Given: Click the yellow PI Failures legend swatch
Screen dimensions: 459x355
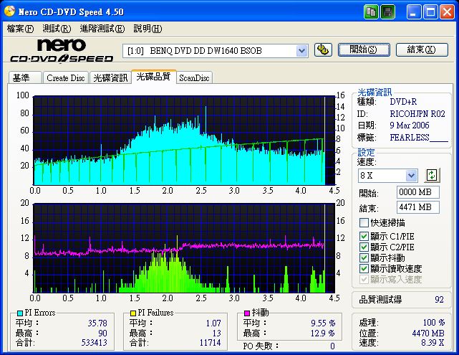Looking at the screenshot, I should tap(133, 313).
